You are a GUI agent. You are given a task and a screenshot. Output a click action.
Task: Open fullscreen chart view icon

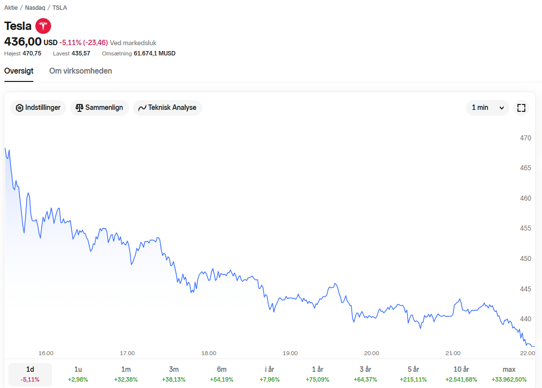coord(521,108)
